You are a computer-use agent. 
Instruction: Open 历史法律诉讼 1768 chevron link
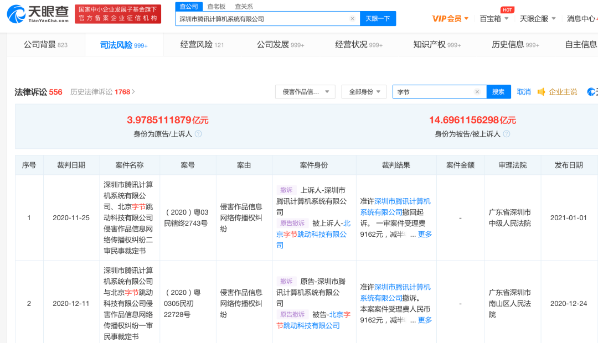coord(102,92)
